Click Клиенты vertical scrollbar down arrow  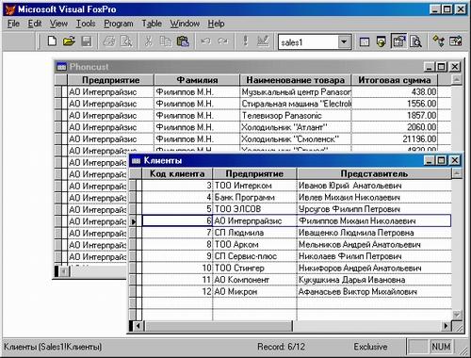(457, 315)
